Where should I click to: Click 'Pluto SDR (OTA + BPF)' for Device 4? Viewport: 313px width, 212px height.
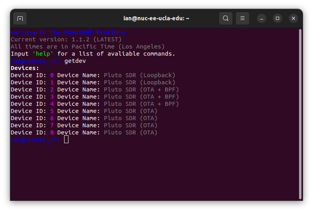(x=141, y=104)
